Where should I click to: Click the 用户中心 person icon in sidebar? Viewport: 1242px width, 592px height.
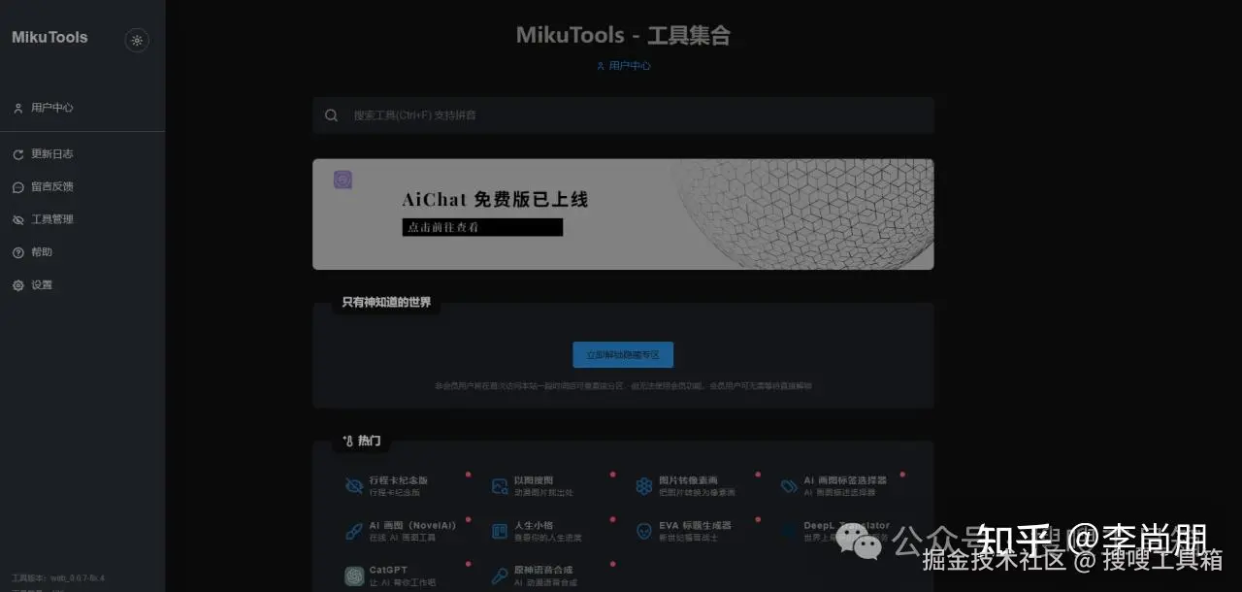coord(17,109)
